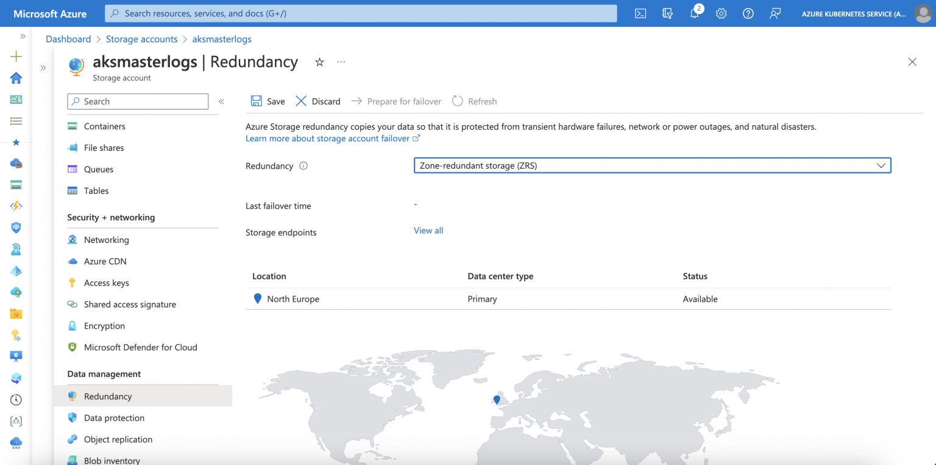View notifications with the bell icon
936x465 pixels.
(694, 13)
